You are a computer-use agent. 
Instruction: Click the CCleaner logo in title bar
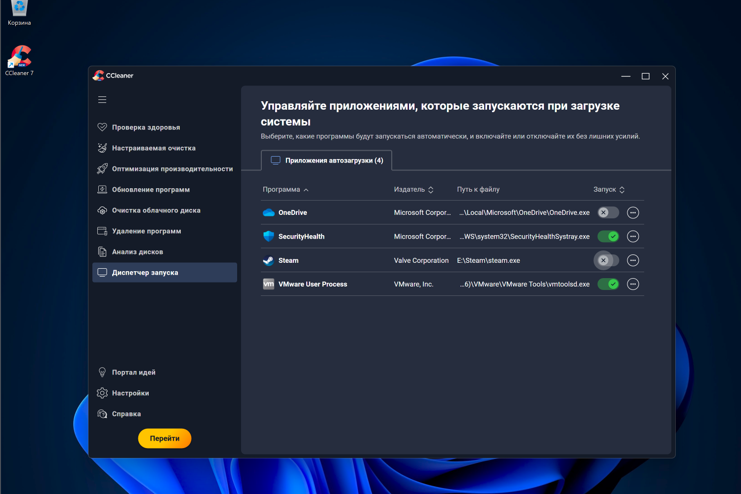point(99,76)
